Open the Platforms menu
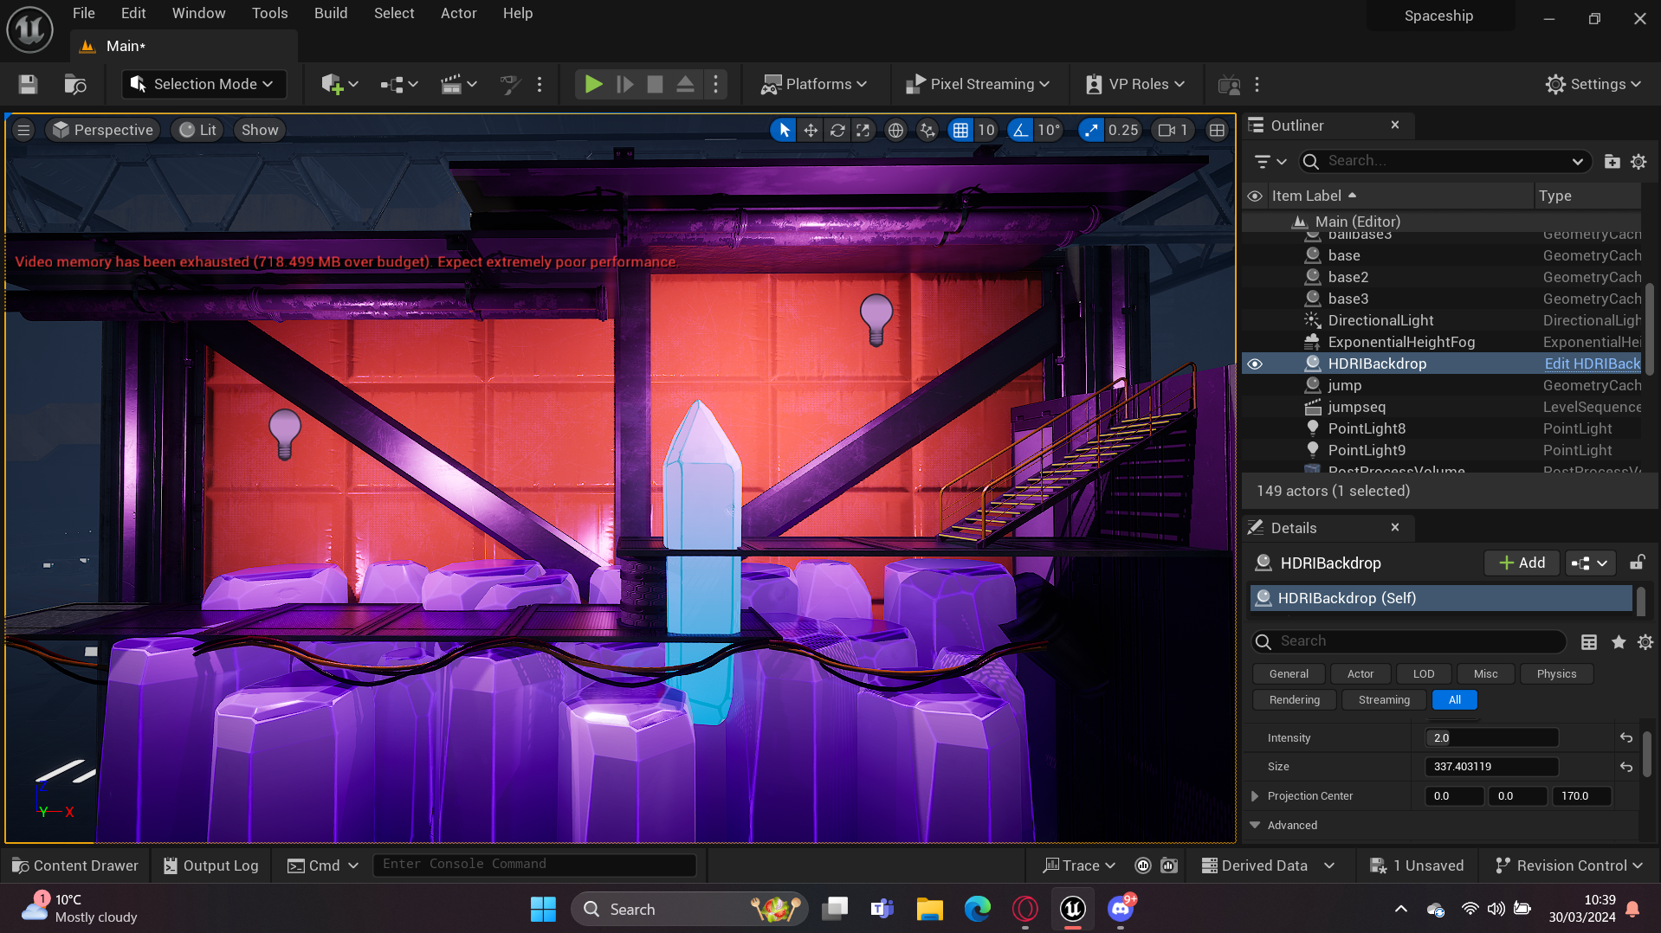The height and width of the screenshot is (933, 1661). [813, 84]
